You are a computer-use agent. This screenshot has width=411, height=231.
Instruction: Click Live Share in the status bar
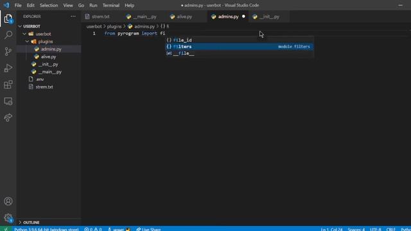pos(148,229)
